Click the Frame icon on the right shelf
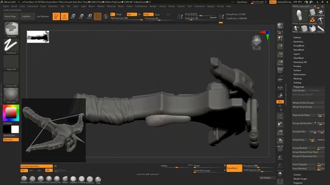The width and height of the screenshot is (330, 185). [280, 116]
